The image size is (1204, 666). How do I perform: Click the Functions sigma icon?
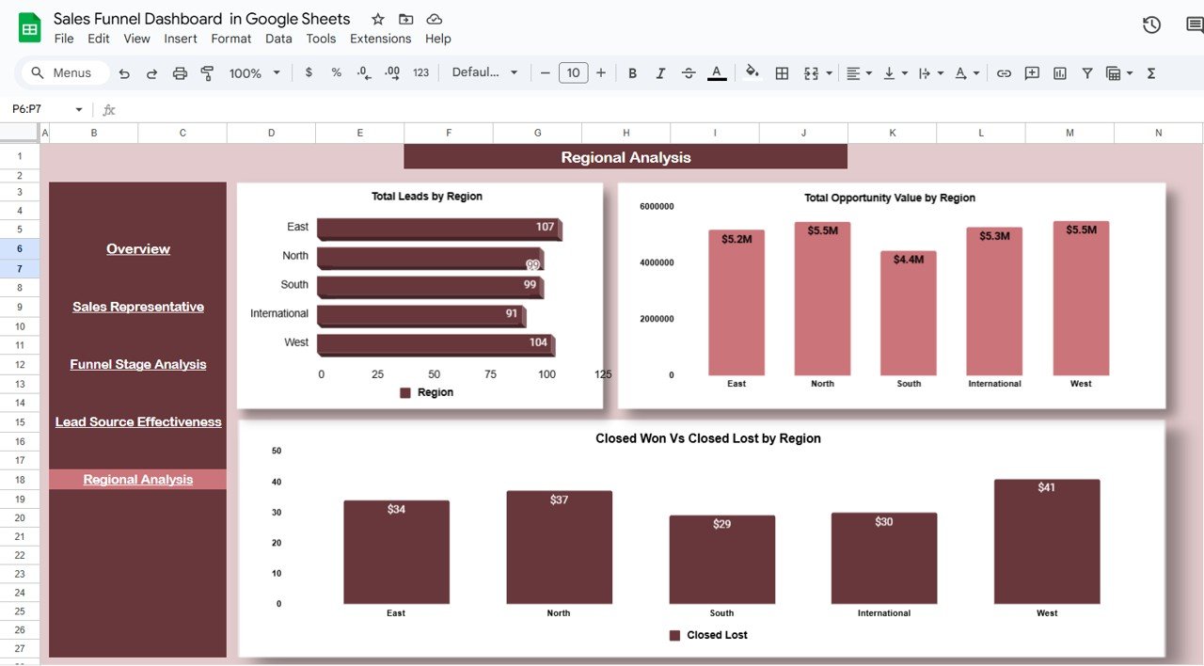[1151, 73]
